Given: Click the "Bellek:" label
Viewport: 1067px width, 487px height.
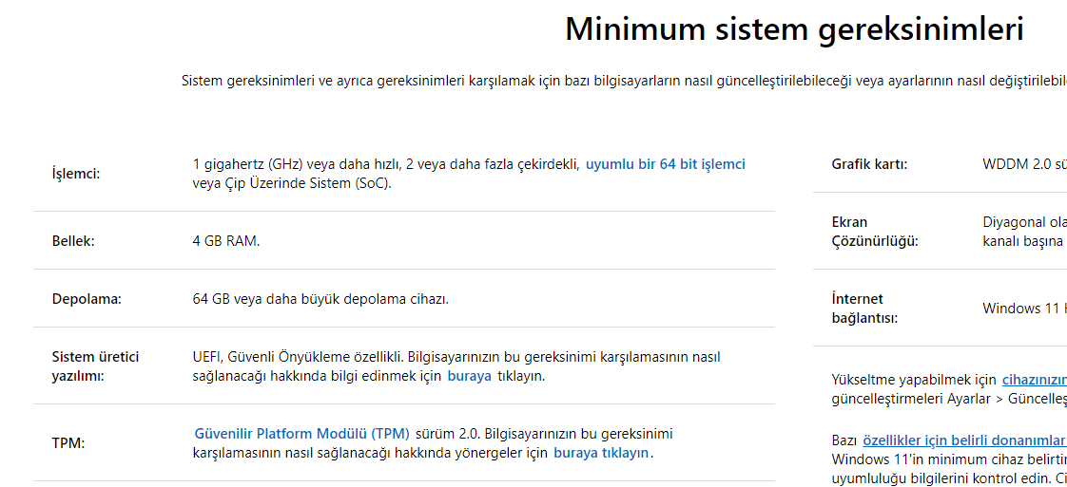Looking at the screenshot, I should pos(73,241).
